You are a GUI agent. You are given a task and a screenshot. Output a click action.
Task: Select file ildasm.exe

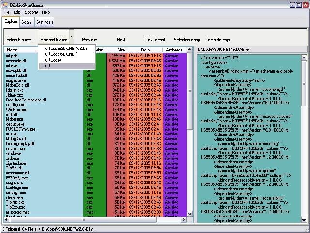click(15, 90)
